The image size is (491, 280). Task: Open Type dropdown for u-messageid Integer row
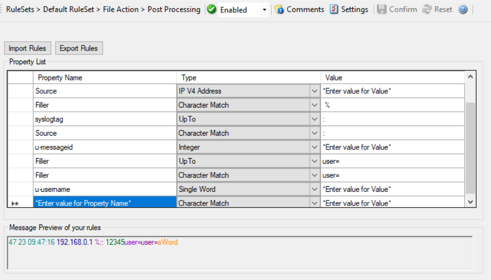pyautogui.click(x=314, y=147)
